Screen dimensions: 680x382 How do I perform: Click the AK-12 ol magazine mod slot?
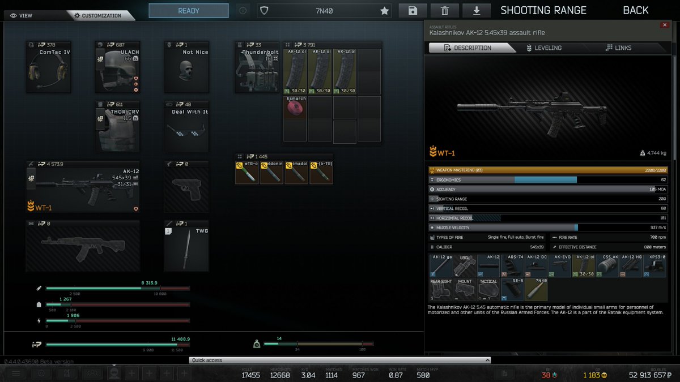pyautogui.click(x=584, y=266)
